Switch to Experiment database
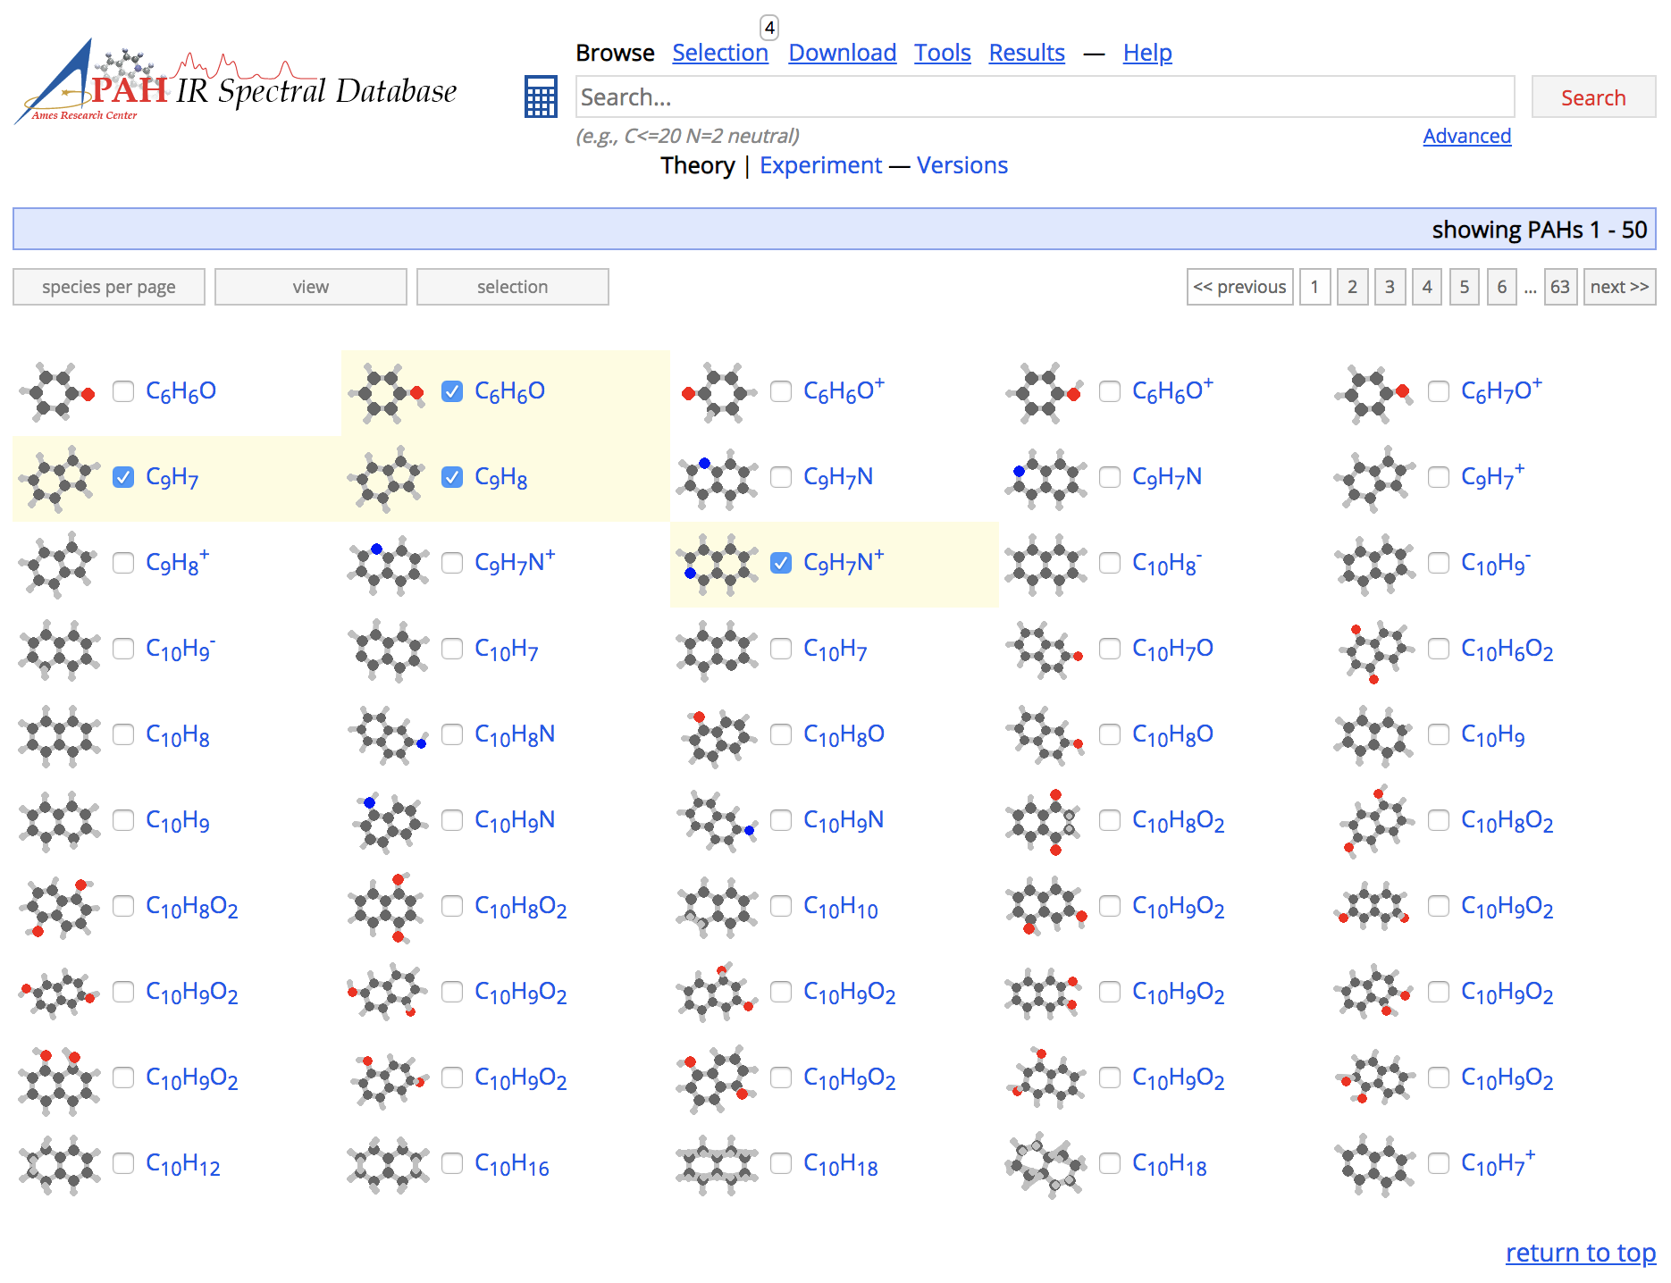Image resolution: width=1671 pixels, height=1283 pixels. pyautogui.click(x=820, y=165)
